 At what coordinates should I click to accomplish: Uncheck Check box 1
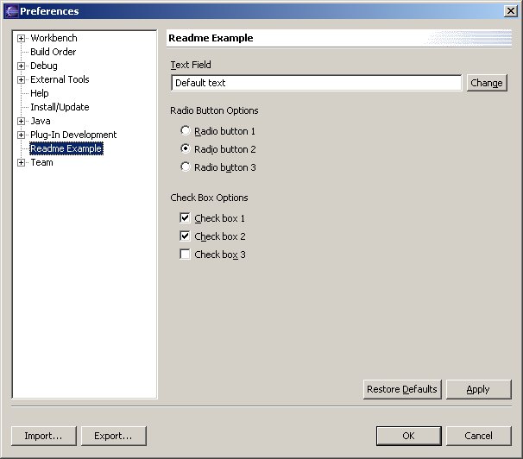pos(185,218)
